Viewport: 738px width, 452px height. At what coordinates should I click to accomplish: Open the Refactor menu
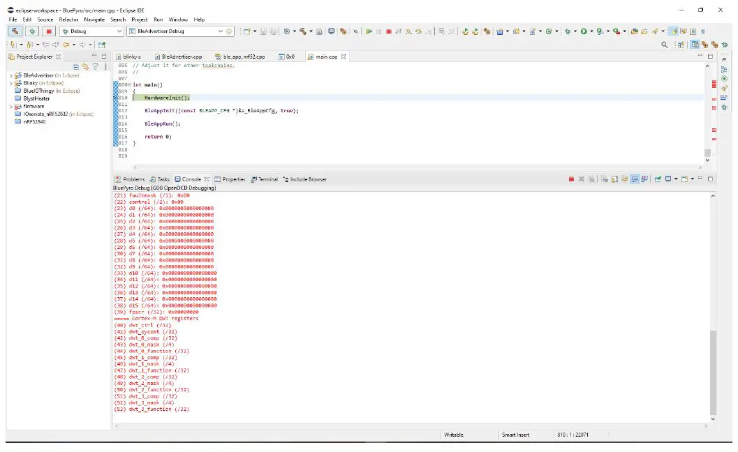coord(68,20)
